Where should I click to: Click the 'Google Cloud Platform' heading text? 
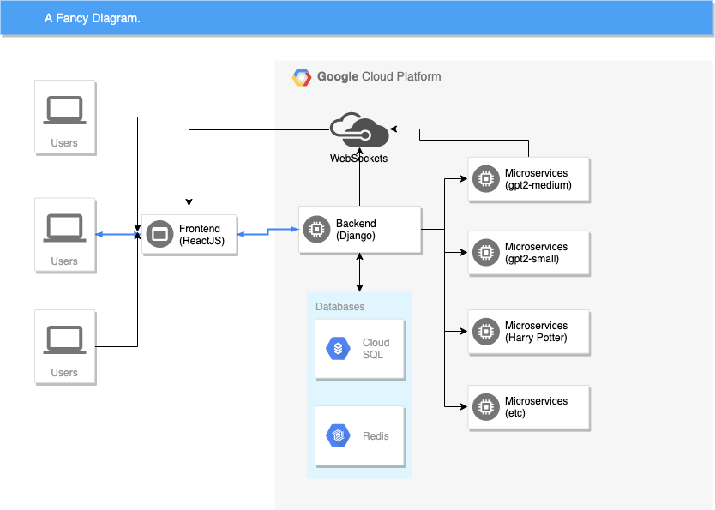pyautogui.click(x=379, y=76)
